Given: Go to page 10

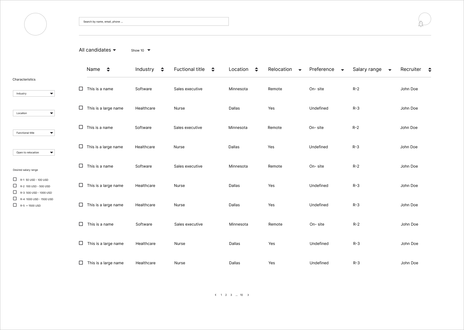Looking at the screenshot, I should click(241, 295).
